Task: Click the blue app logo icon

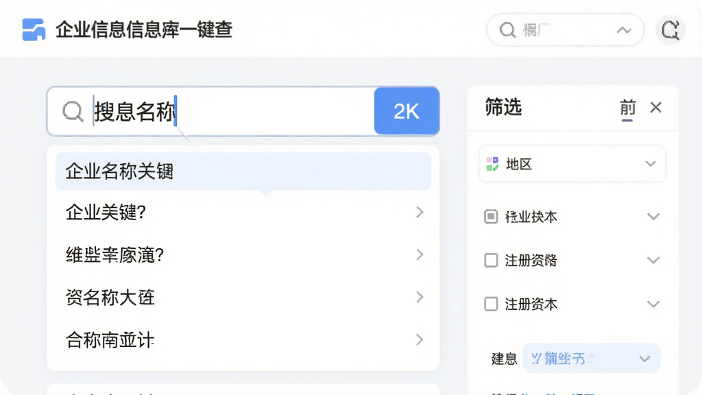Action: (34, 29)
